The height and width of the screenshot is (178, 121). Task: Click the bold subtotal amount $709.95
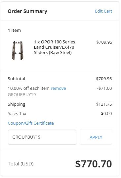[104, 79]
